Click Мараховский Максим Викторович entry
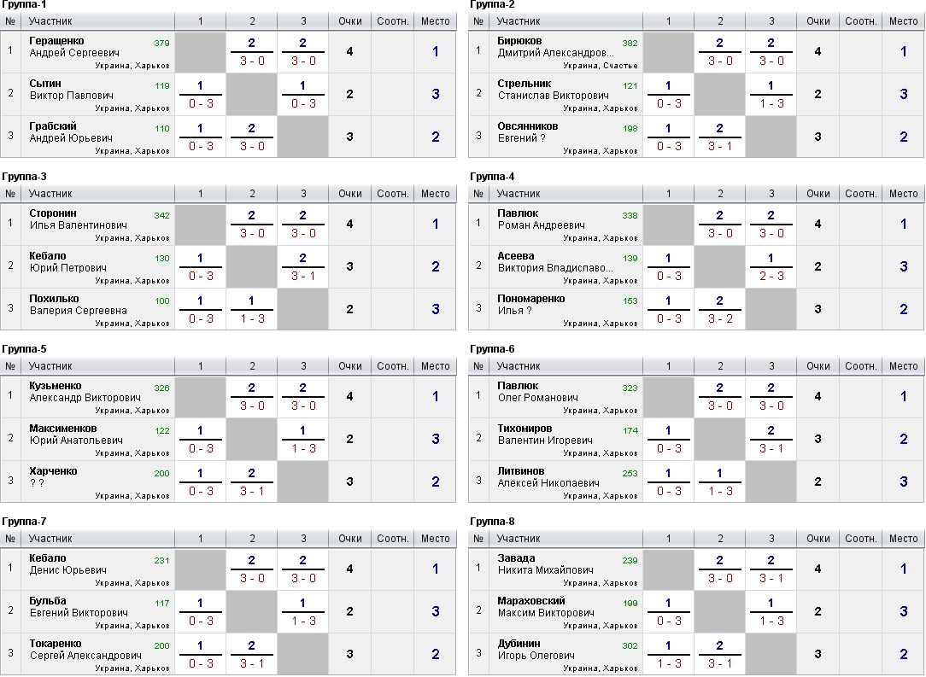The width and height of the screenshot is (926, 677). tap(544, 606)
